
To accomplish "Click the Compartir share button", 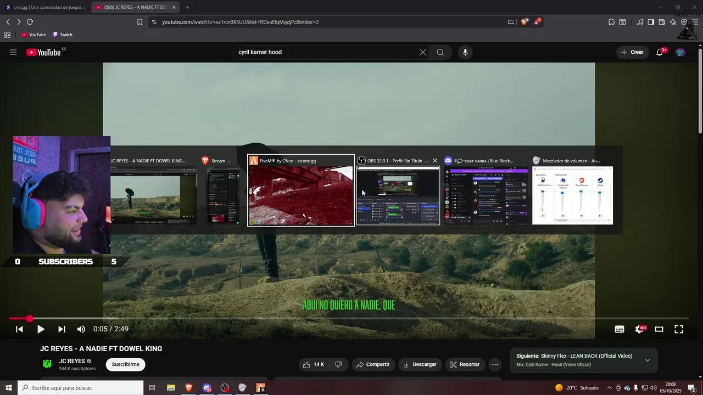I will point(372,364).
